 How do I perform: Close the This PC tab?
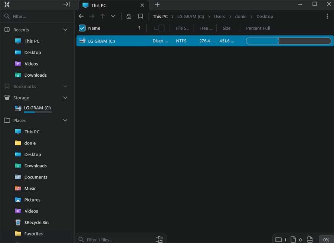click(x=142, y=5)
